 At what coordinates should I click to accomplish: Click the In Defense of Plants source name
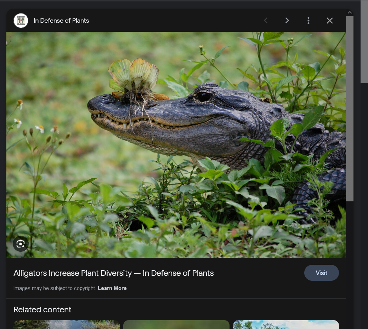(61, 21)
